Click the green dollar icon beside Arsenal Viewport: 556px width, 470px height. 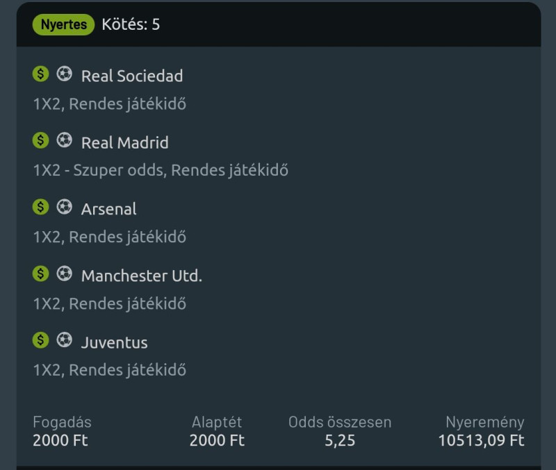tap(41, 208)
